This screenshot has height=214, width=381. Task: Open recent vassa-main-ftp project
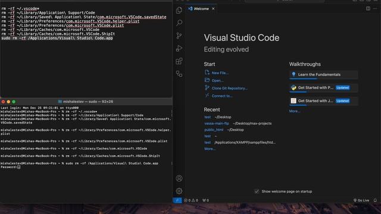217,123
